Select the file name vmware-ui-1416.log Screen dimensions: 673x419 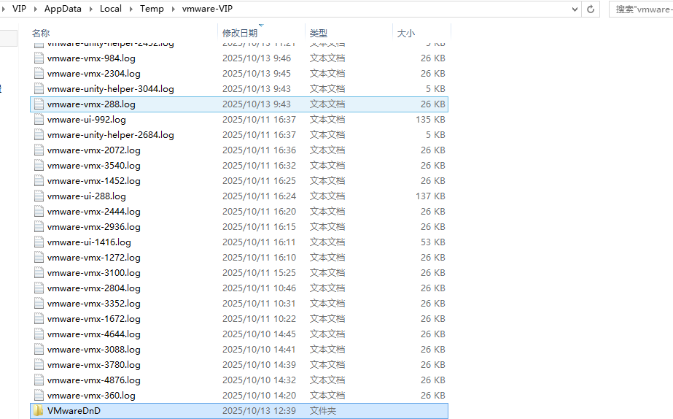click(89, 242)
